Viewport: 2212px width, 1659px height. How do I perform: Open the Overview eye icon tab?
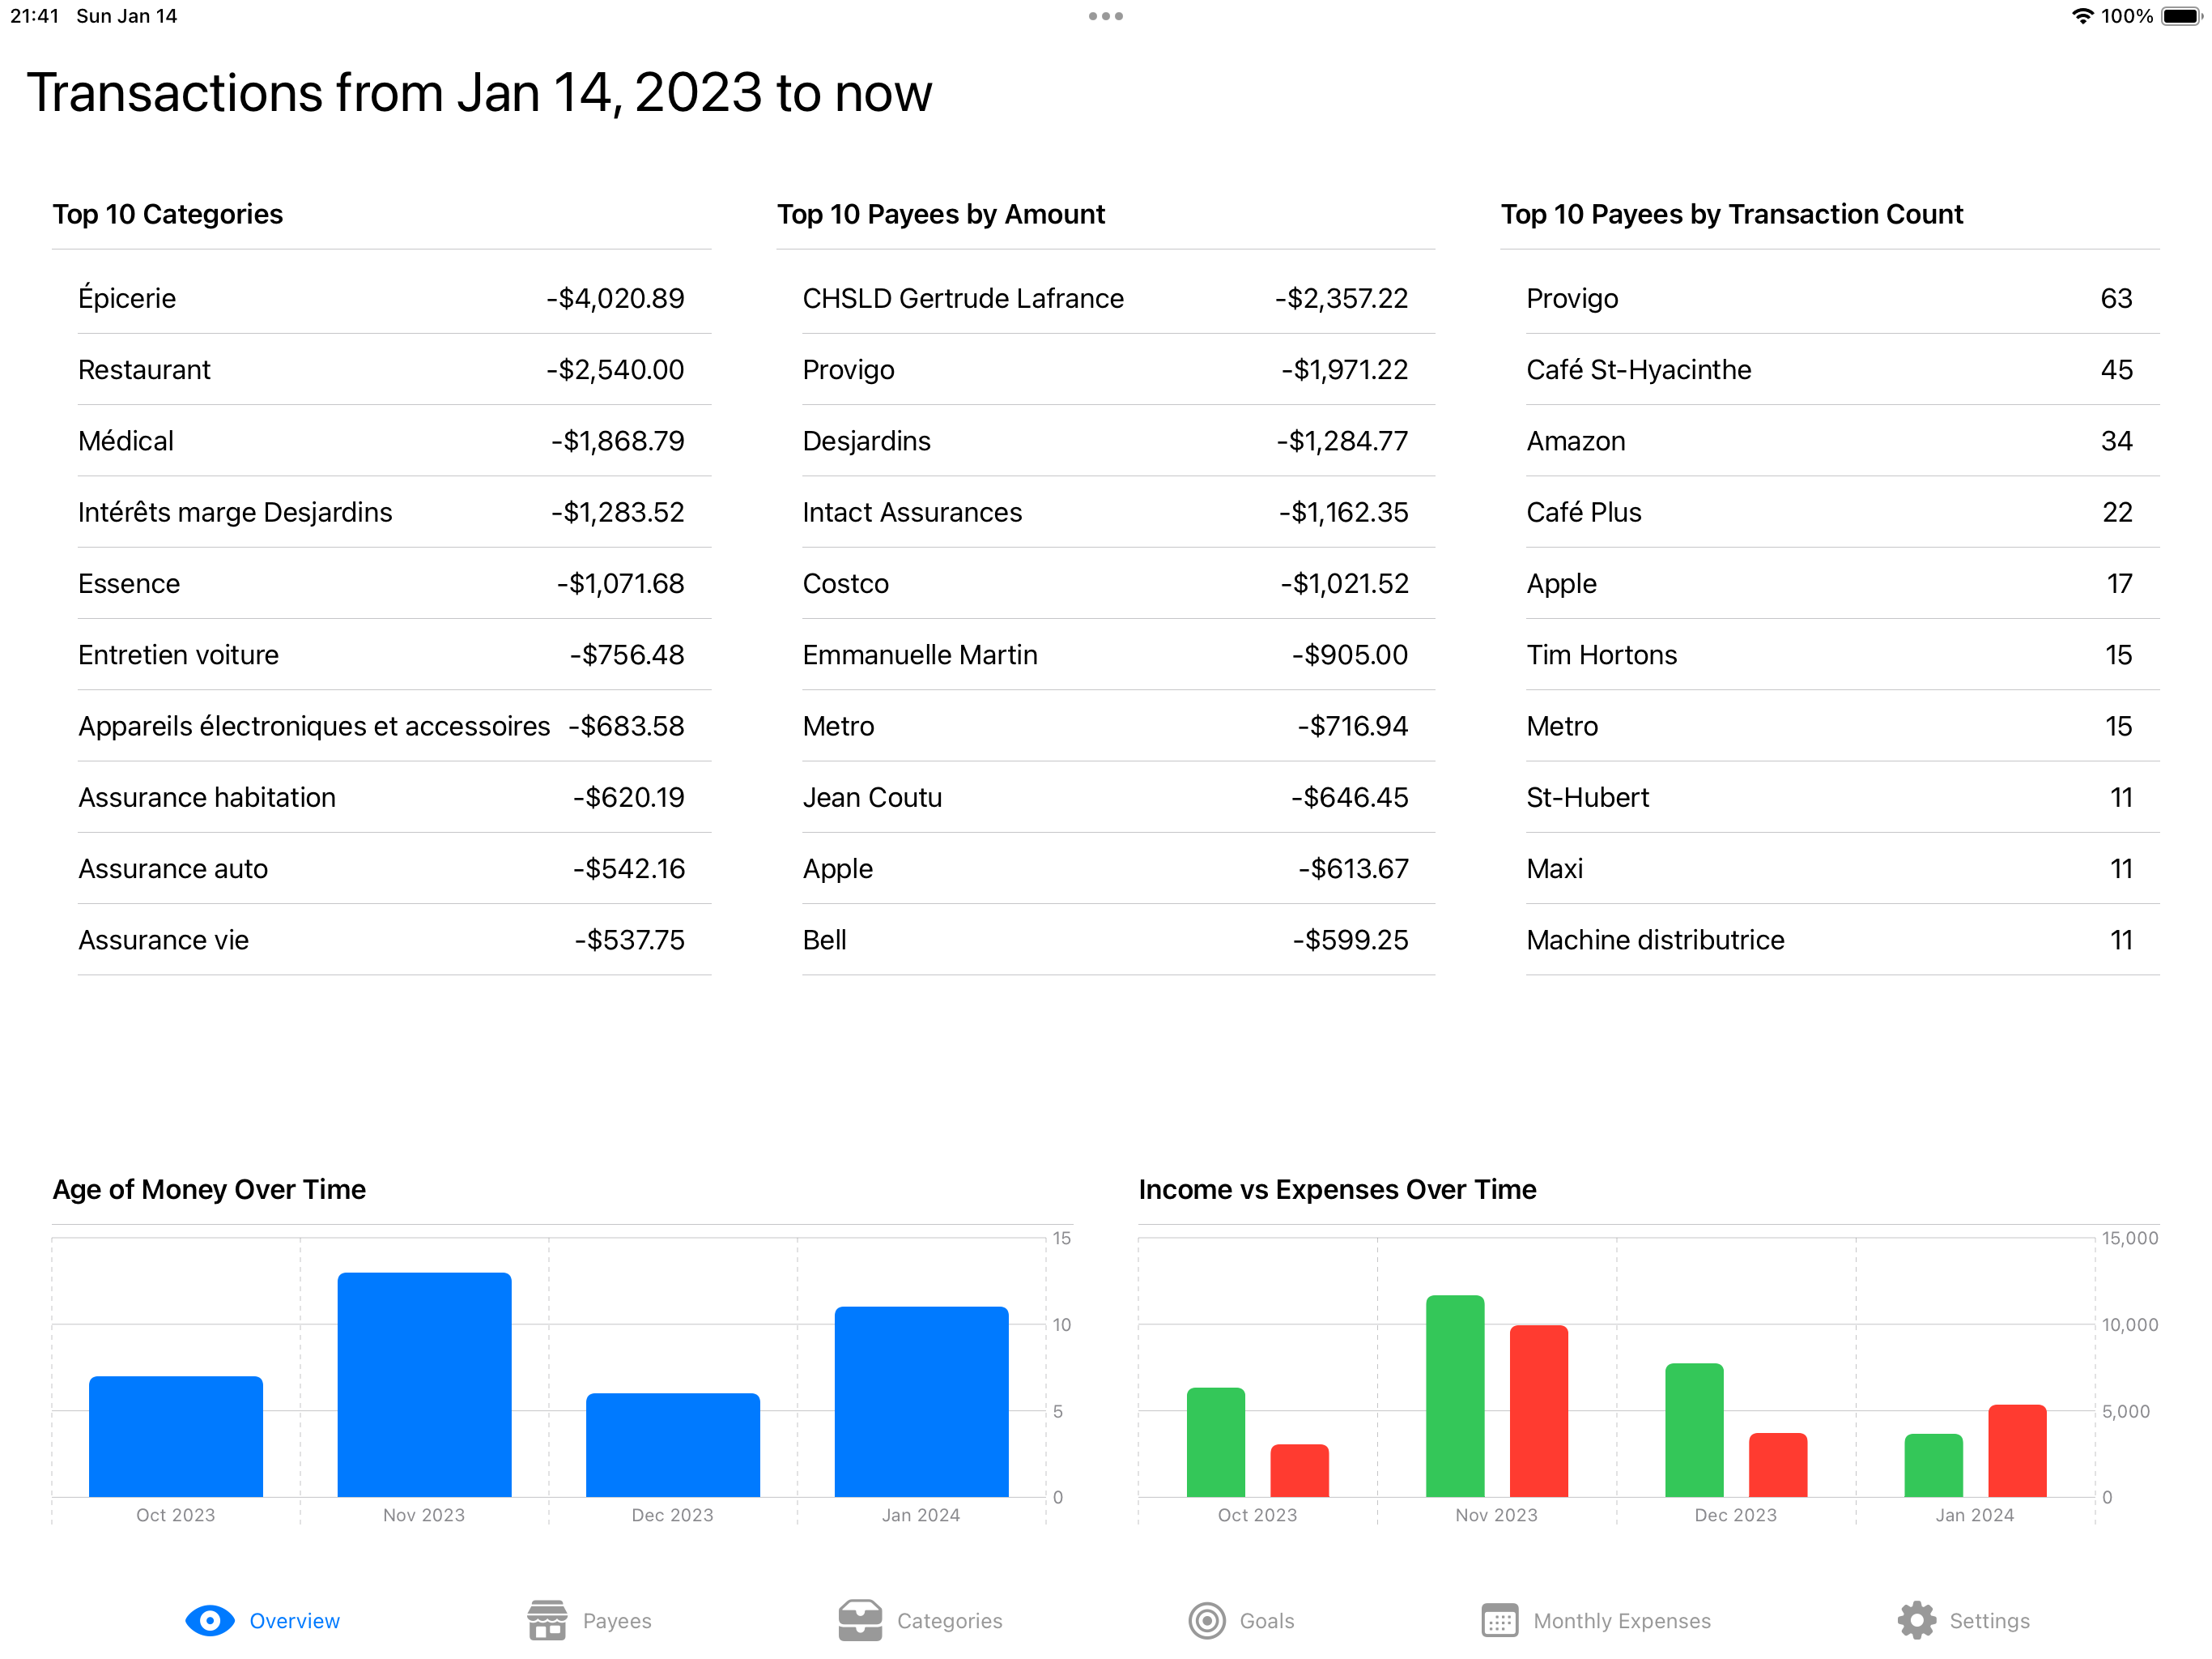(x=210, y=1620)
